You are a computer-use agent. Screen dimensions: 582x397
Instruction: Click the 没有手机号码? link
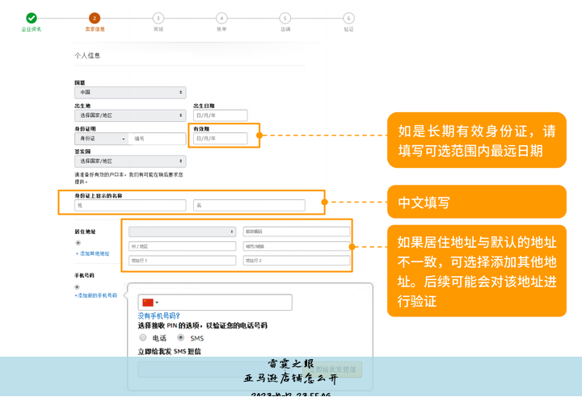pyautogui.click(x=159, y=316)
